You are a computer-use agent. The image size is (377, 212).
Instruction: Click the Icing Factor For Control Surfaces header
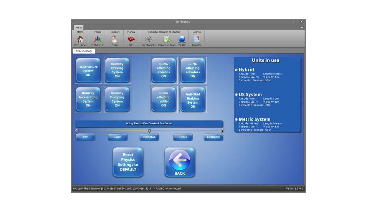(x=149, y=123)
